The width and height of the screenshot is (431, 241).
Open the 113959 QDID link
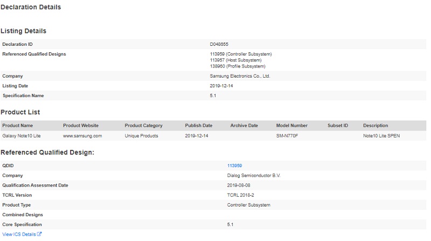234,166
